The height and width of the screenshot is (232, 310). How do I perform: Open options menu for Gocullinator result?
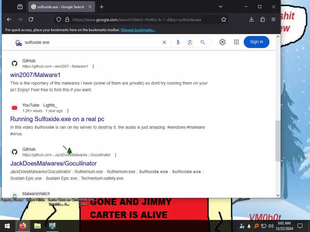click(116, 155)
